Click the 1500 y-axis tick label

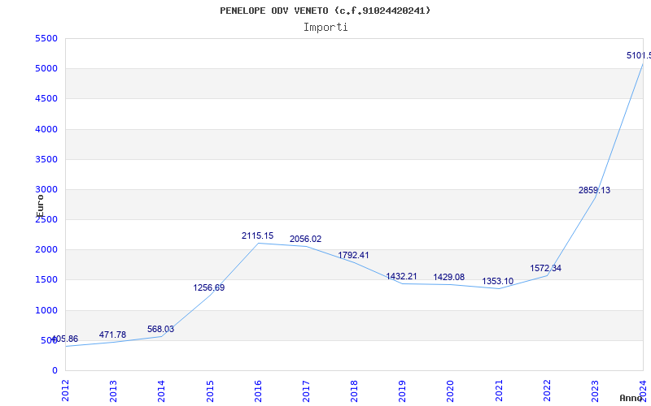(46, 280)
